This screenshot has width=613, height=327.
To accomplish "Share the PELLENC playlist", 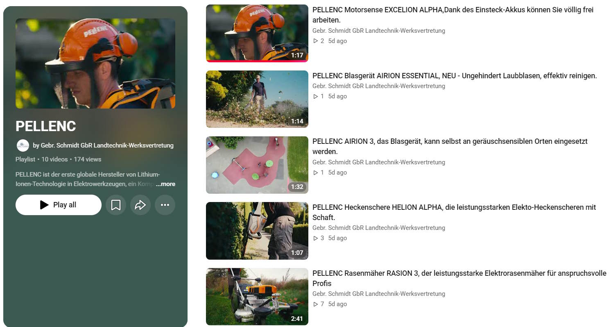I will click(x=140, y=205).
